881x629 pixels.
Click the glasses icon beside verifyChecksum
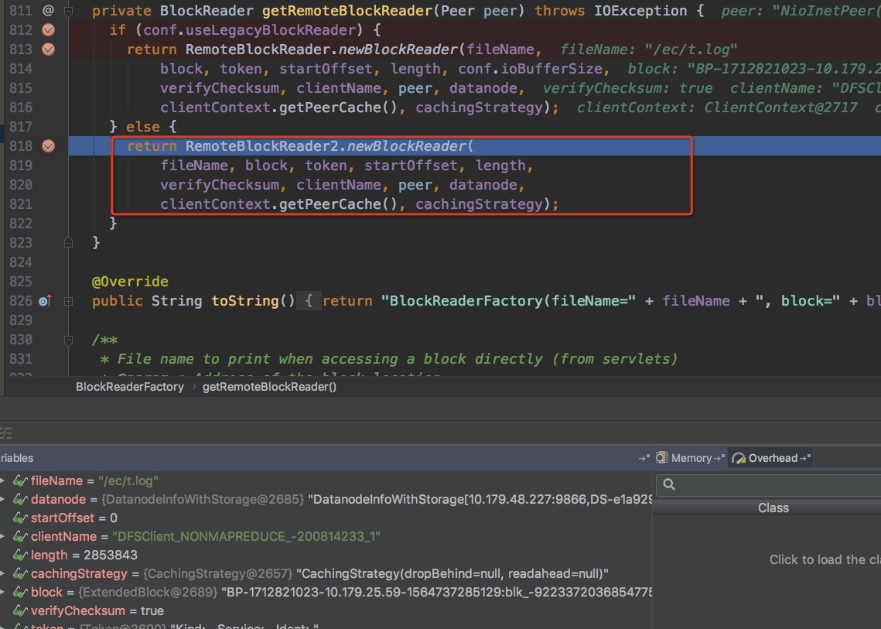click(x=20, y=610)
